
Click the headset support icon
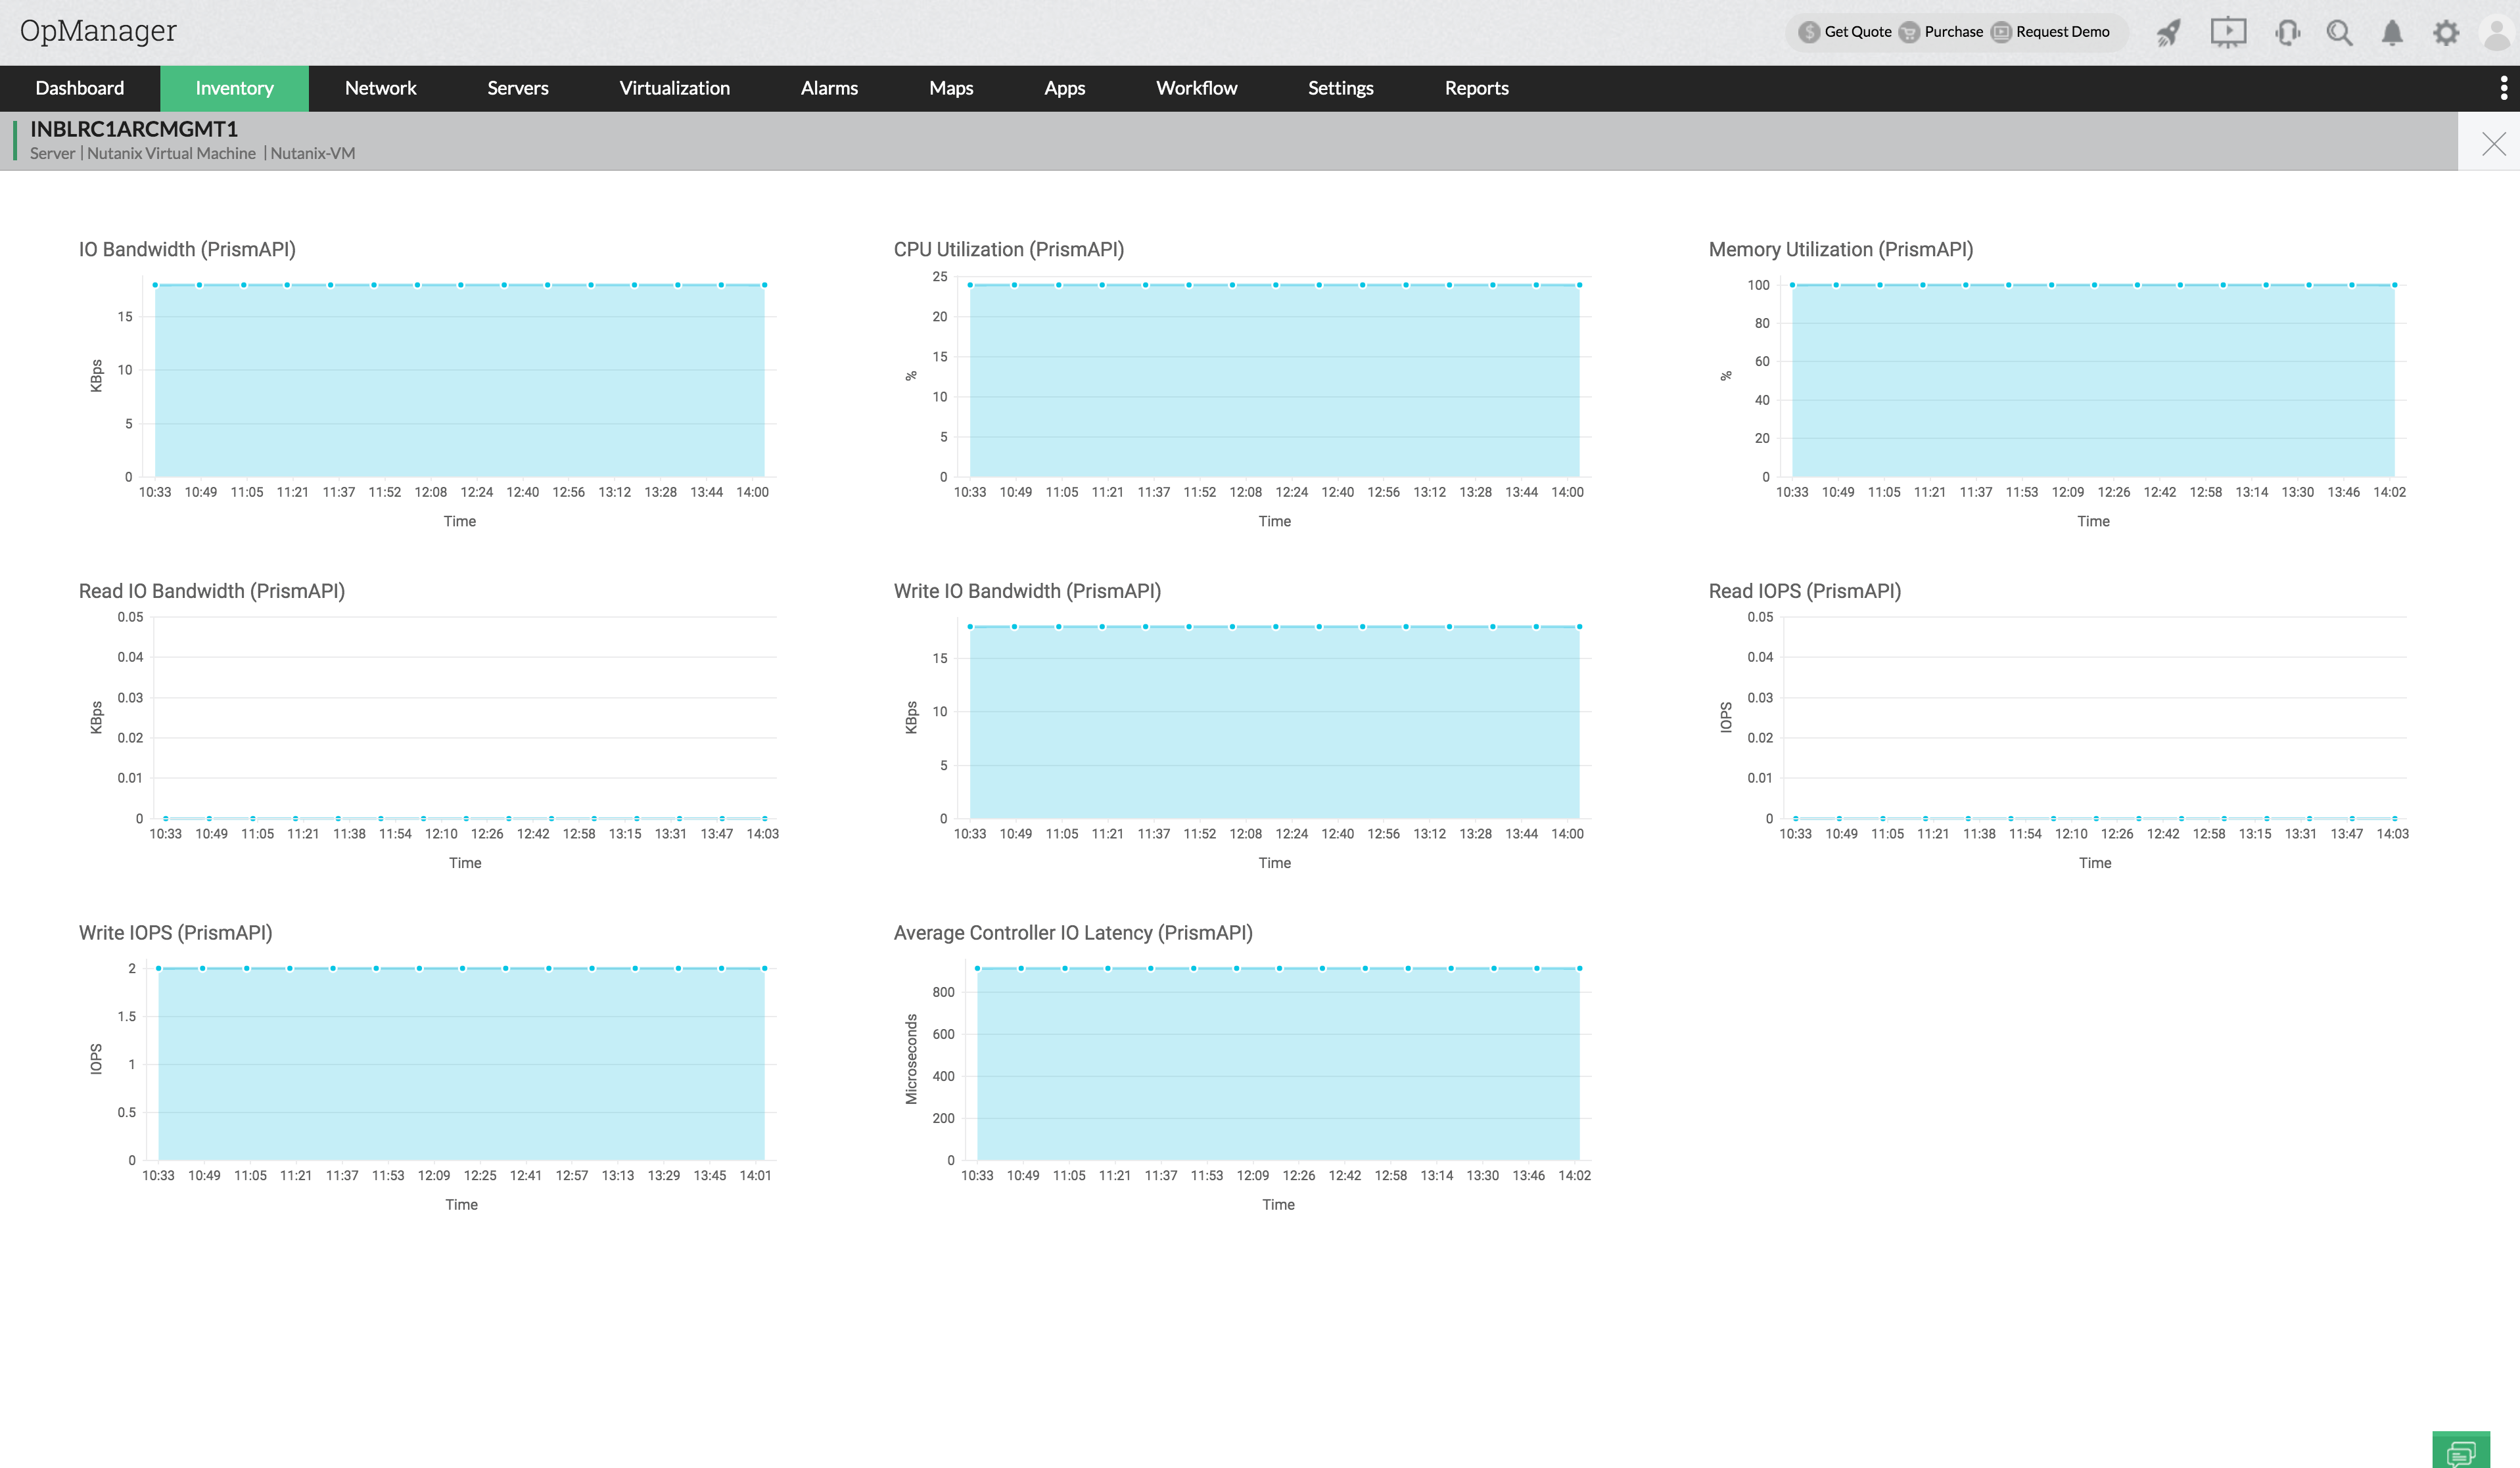click(x=2287, y=33)
